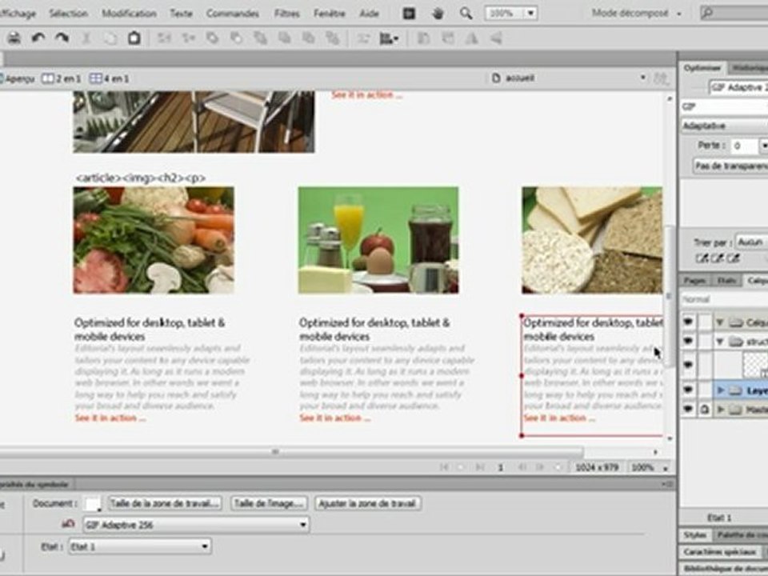768x576 pixels.
Task: Open the Commandes menu
Action: [233, 14]
